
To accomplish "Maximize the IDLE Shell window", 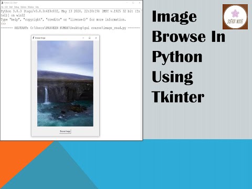I will click(x=133, y=3).
